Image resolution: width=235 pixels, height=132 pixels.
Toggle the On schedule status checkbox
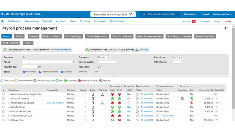click(24, 72)
